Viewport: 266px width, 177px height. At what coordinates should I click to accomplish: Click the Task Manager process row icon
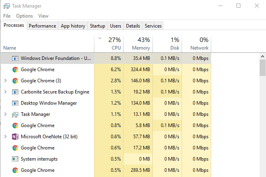pos(15,115)
